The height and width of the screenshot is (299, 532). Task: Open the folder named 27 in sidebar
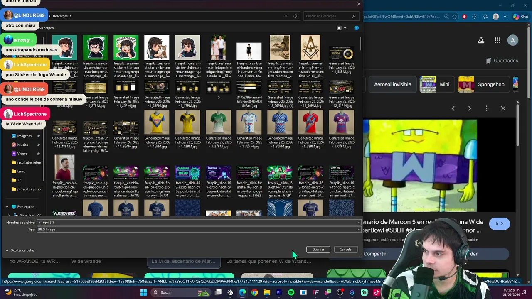pyautogui.click(x=16, y=180)
